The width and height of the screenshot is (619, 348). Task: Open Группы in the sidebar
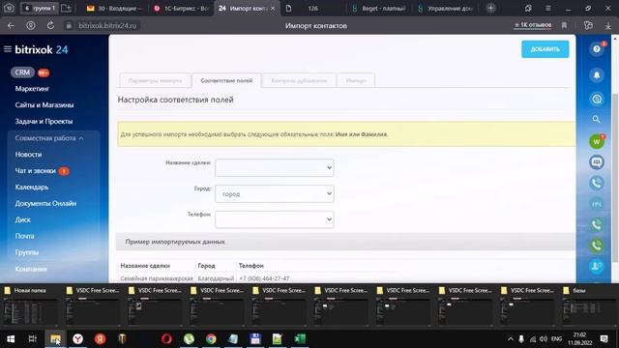[x=27, y=252]
